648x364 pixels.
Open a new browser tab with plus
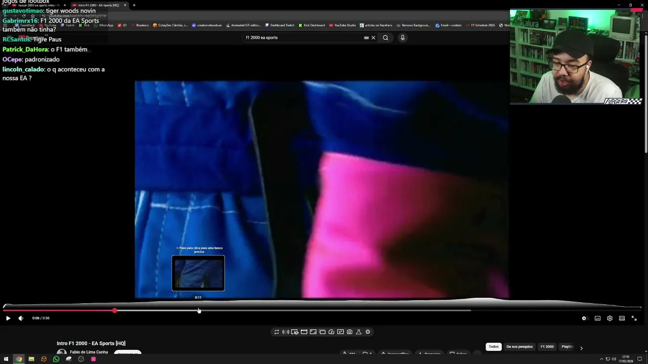click(x=134, y=5)
